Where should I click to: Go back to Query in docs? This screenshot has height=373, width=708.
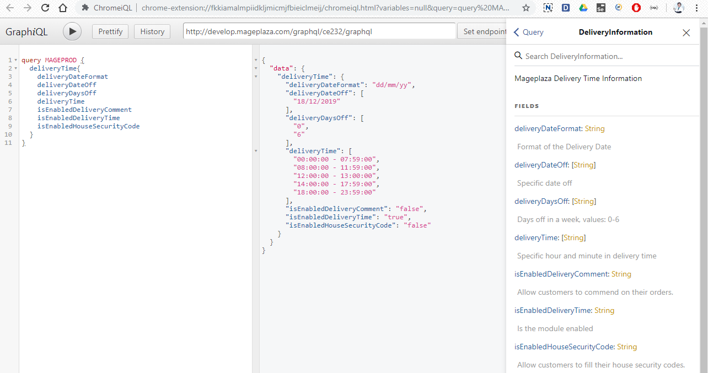(x=529, y=33)
